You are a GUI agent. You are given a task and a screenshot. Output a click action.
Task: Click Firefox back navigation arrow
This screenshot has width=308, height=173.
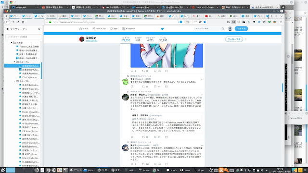(x=8, y=22)
